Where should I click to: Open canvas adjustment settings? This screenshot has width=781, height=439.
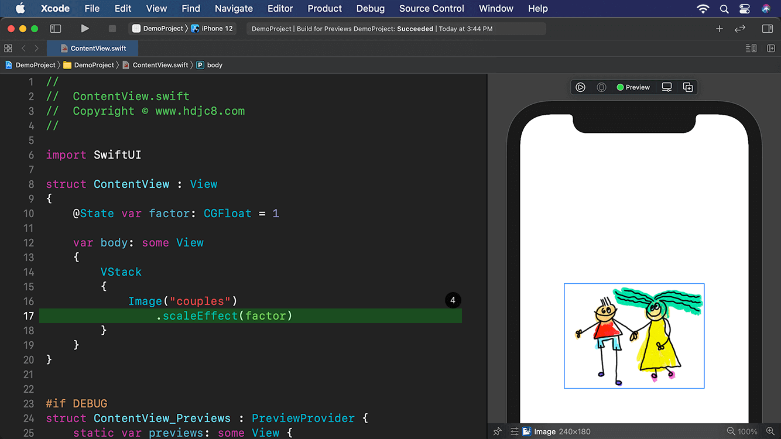pos(515,431)
